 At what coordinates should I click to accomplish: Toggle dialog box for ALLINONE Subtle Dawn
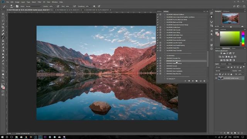click(161, 27)
